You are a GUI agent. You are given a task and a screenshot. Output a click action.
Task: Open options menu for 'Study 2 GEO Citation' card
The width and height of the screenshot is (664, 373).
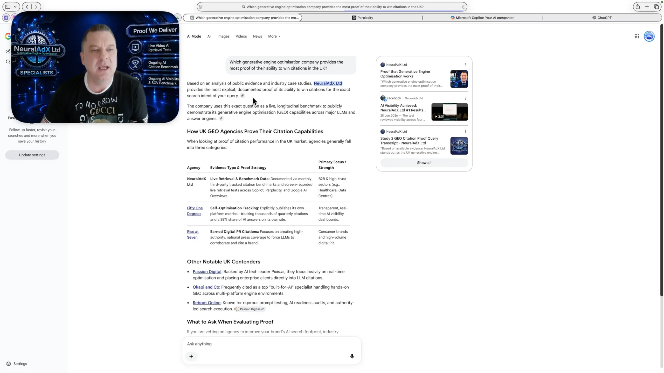point(466,132)
